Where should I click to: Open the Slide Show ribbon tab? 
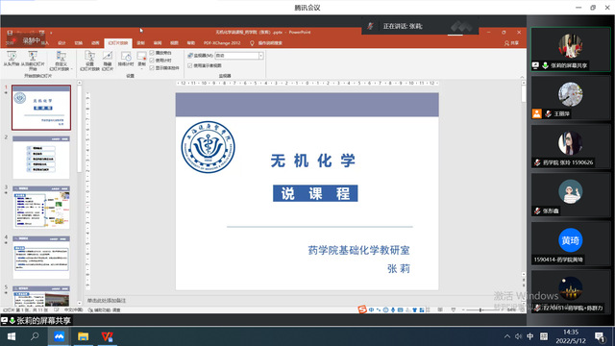pos(118,43)
